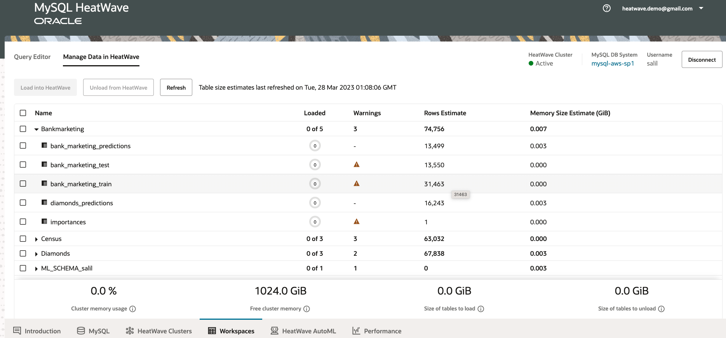
Task: Click the loaded status circle for diamonds_predictions
Action: click(315, 203)
